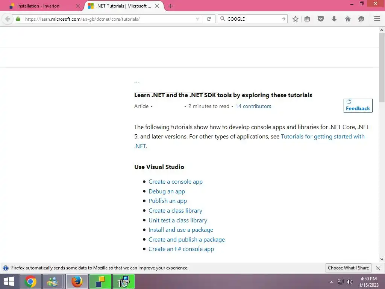Click the Feedback button
Viewport: 385px width, 289px height.
[x=358, y=105]
